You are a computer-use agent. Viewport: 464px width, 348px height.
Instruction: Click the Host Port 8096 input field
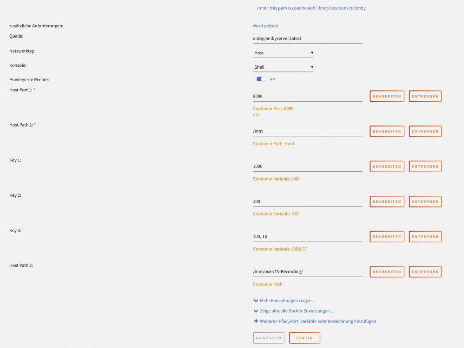coord(308,96)
